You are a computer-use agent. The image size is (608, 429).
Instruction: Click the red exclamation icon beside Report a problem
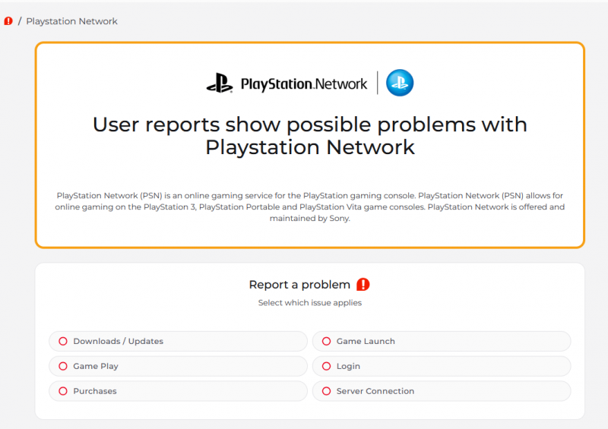(x=363, y=285)
